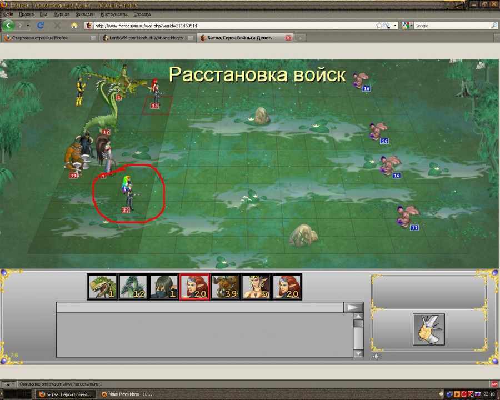The width and height of the screenshot is (500, 400).
Task: Open the back/forward history dropdown arrow
Action: pyautogui.click(x=28, y=25)
